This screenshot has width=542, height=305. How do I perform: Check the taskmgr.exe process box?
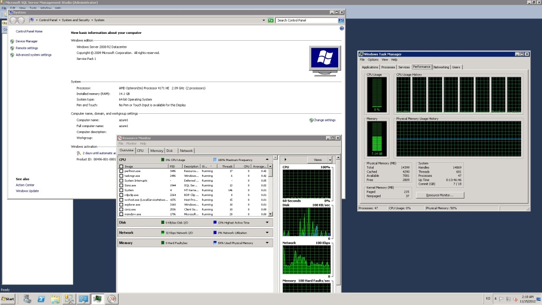pos(121,176)
